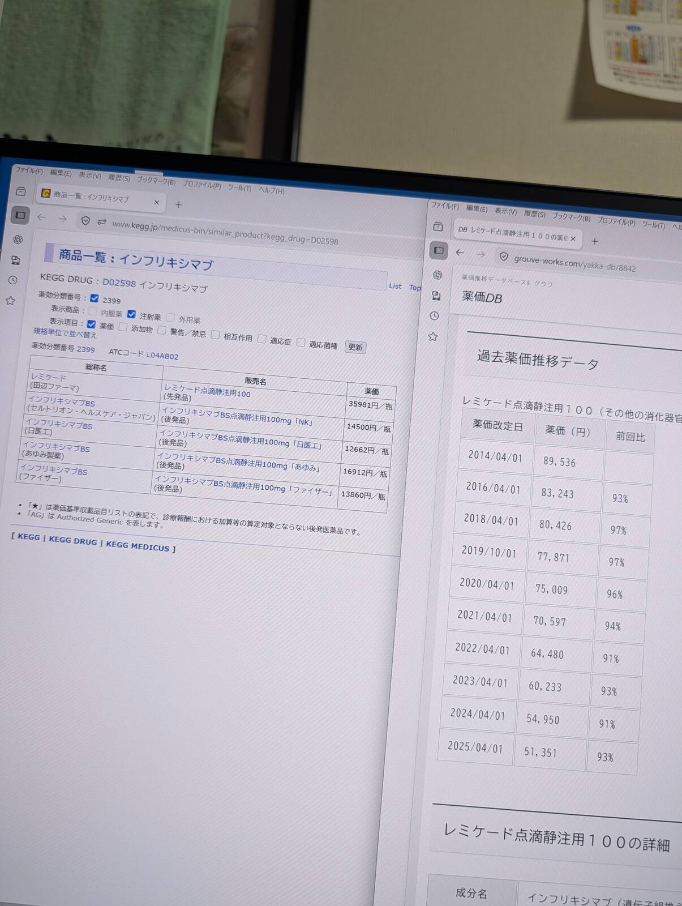682x906 pixels.
Task: Click shield tracking protection icon in KEGG window
Action: point(85,221)
